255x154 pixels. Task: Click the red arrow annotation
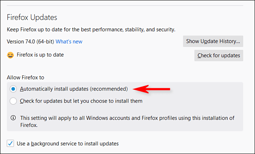pos(151,89)
